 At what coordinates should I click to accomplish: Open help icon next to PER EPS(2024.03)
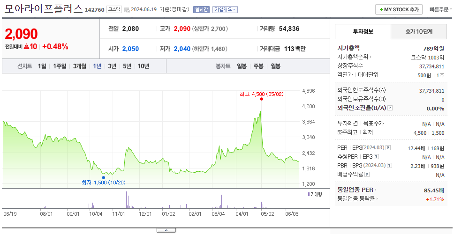click(388, 148)
